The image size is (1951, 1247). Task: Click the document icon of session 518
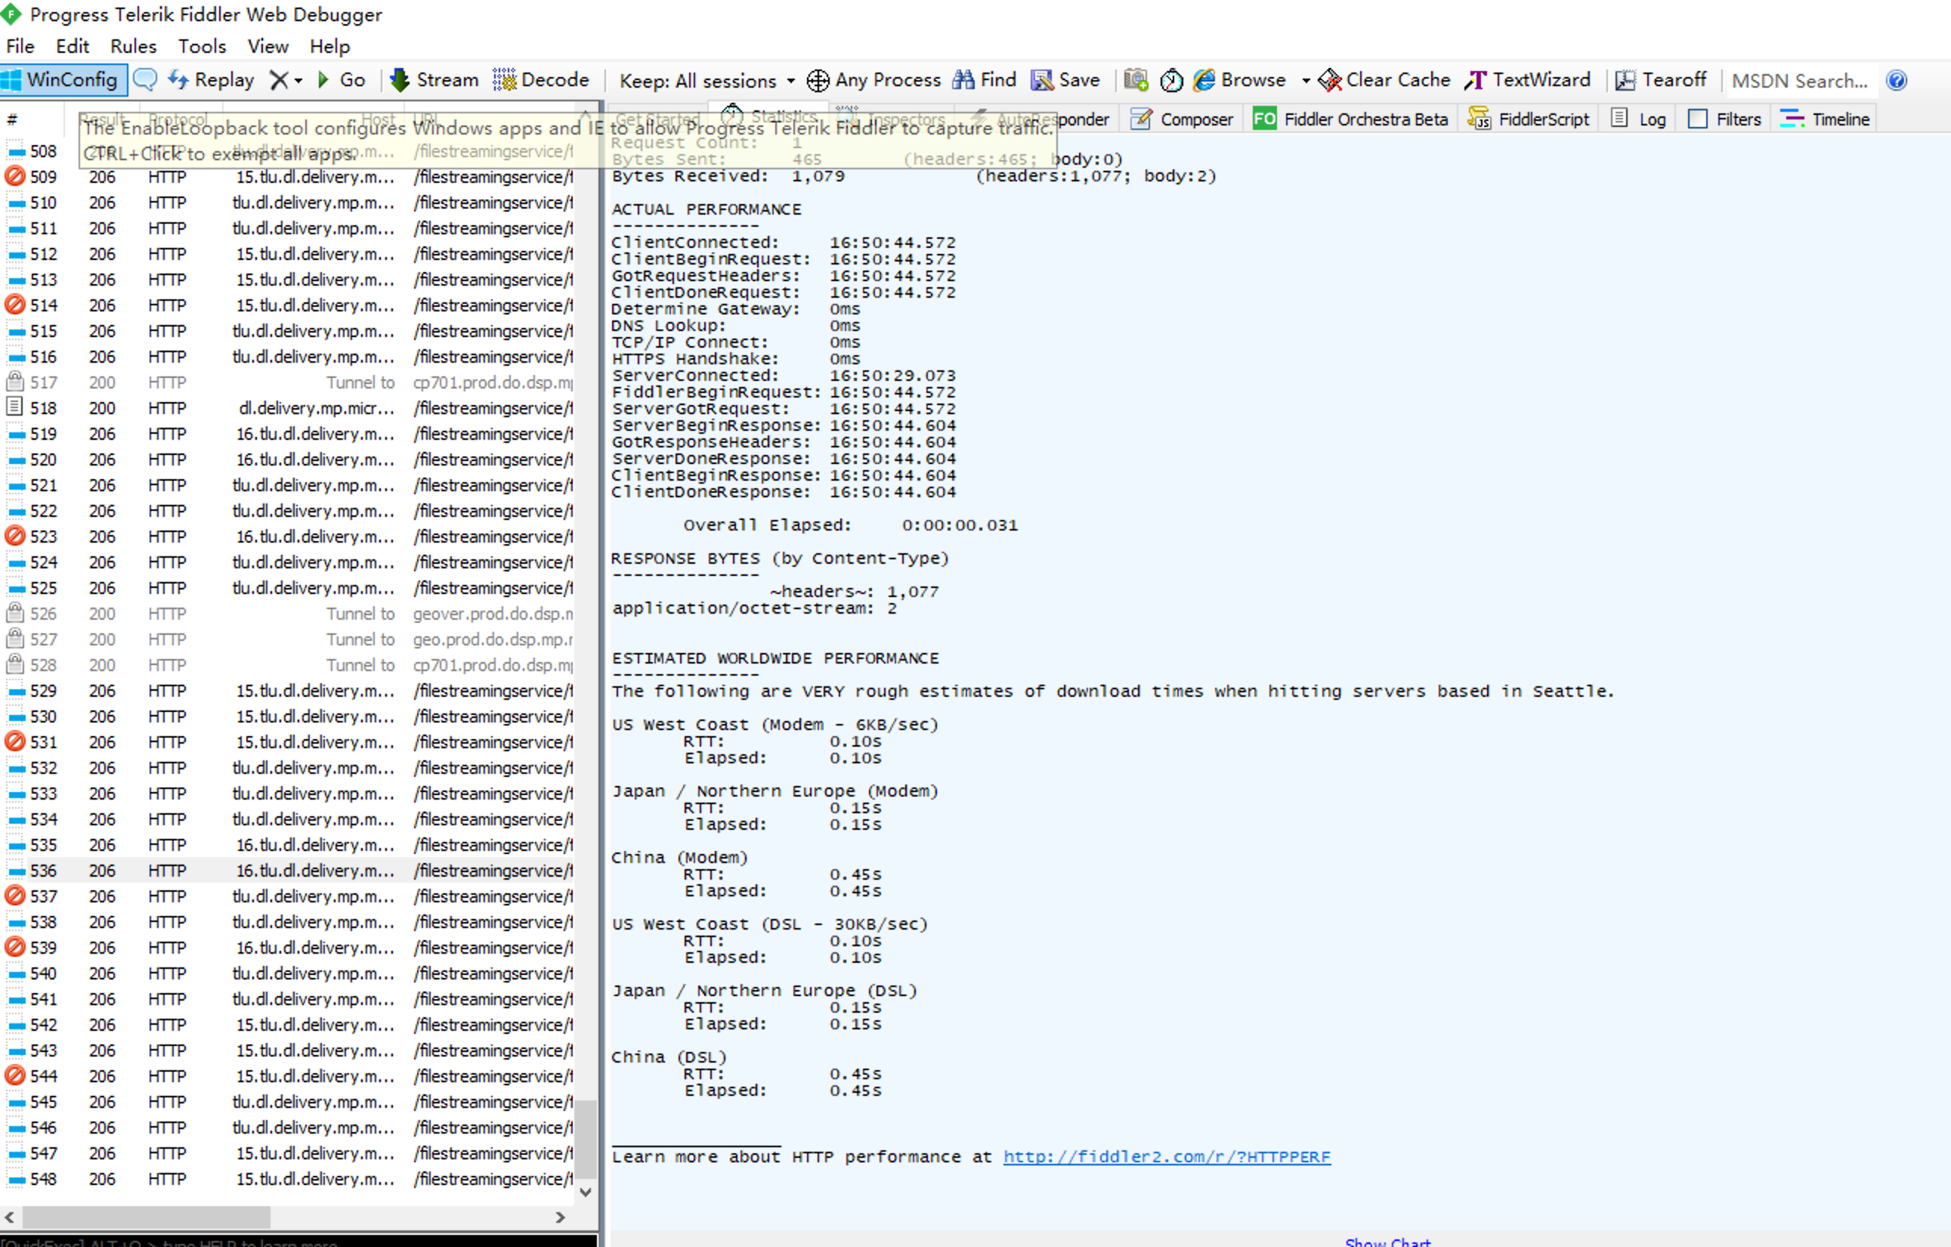14,407
